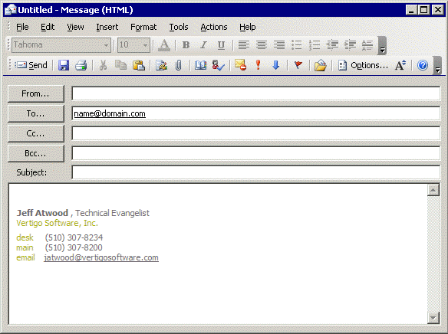The width and height of the screenshot is (448, 334).
Task: Set low importance with blue down arrow
Action: (275, 65)
